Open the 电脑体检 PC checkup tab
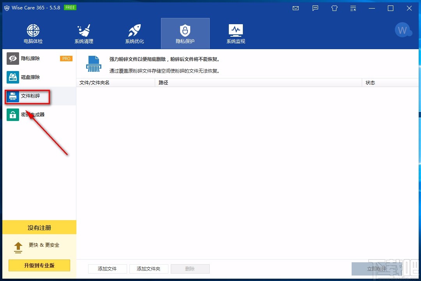The width and height of the screenshot is (421, 281). click(33, 34)
